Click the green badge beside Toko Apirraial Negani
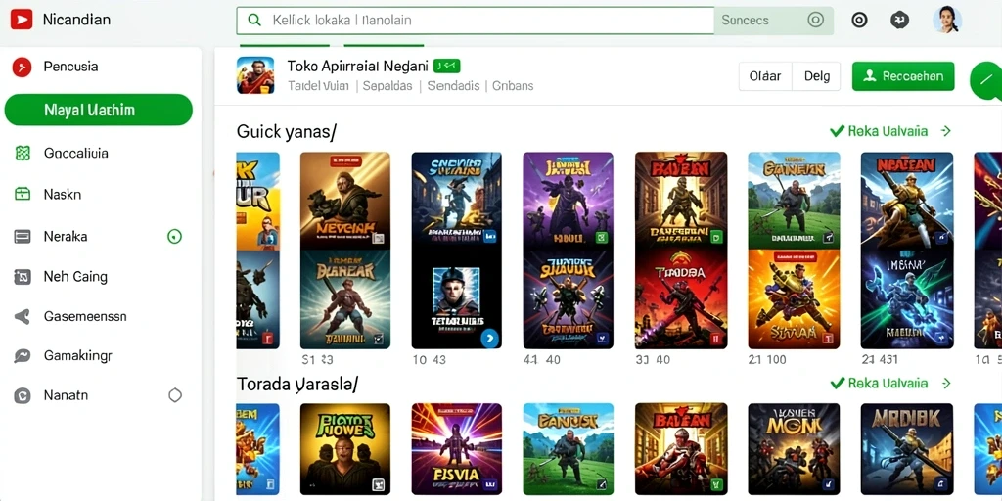The width and height of the screenshot is (1002, 501). (x=446, y=66)
